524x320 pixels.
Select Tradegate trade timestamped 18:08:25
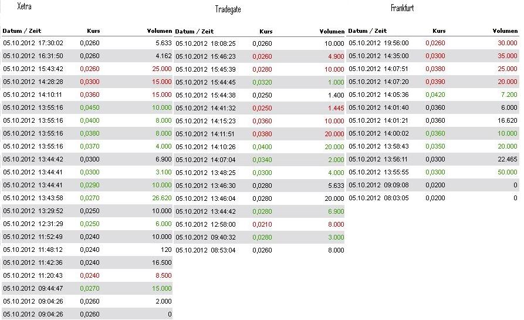(x=205, y=43)
